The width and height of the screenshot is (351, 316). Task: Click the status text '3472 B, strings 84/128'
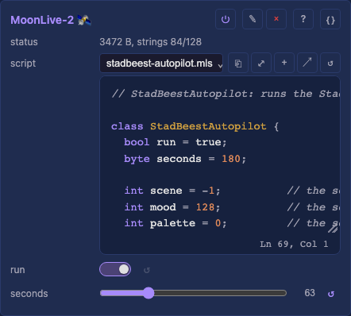[150, 42]
